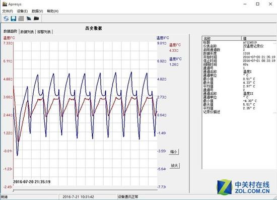Click the 缩小 zoom-out button
This screenshot has width=277, height=200.
point(174,152)
